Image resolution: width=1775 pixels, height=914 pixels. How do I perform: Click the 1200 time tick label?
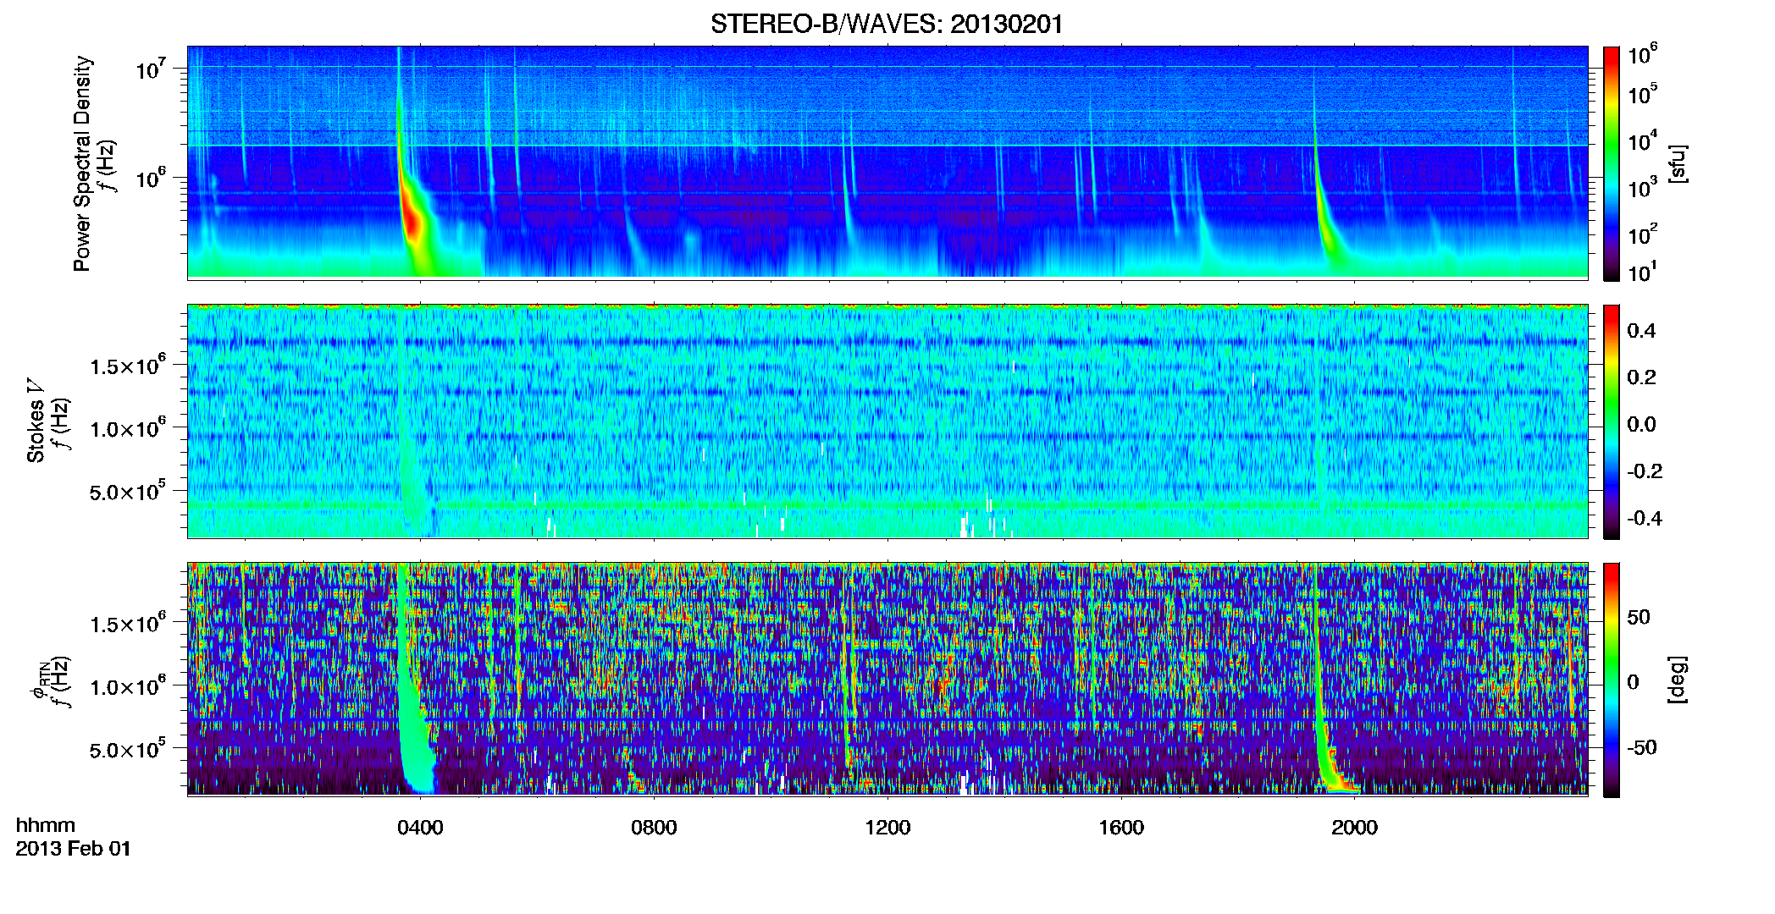(x=887, y=827)
